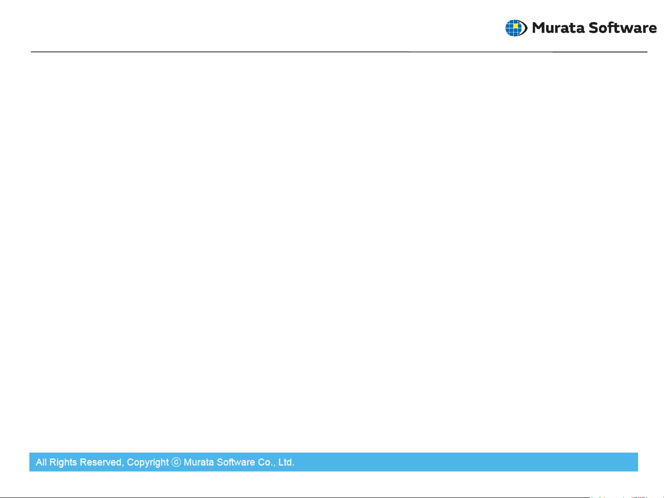This screenshot has height=498, width=664.
Task: Click the word "Copyright" in the footer
Action: [x=147, y=463]
